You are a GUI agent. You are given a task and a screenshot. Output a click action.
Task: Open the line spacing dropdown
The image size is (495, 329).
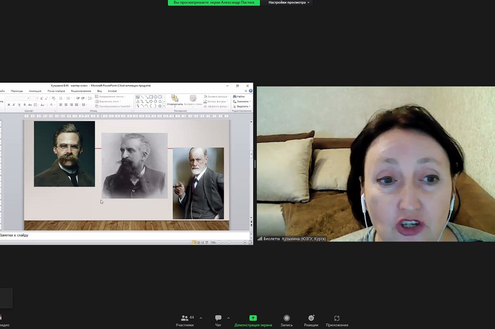[90, 98]
